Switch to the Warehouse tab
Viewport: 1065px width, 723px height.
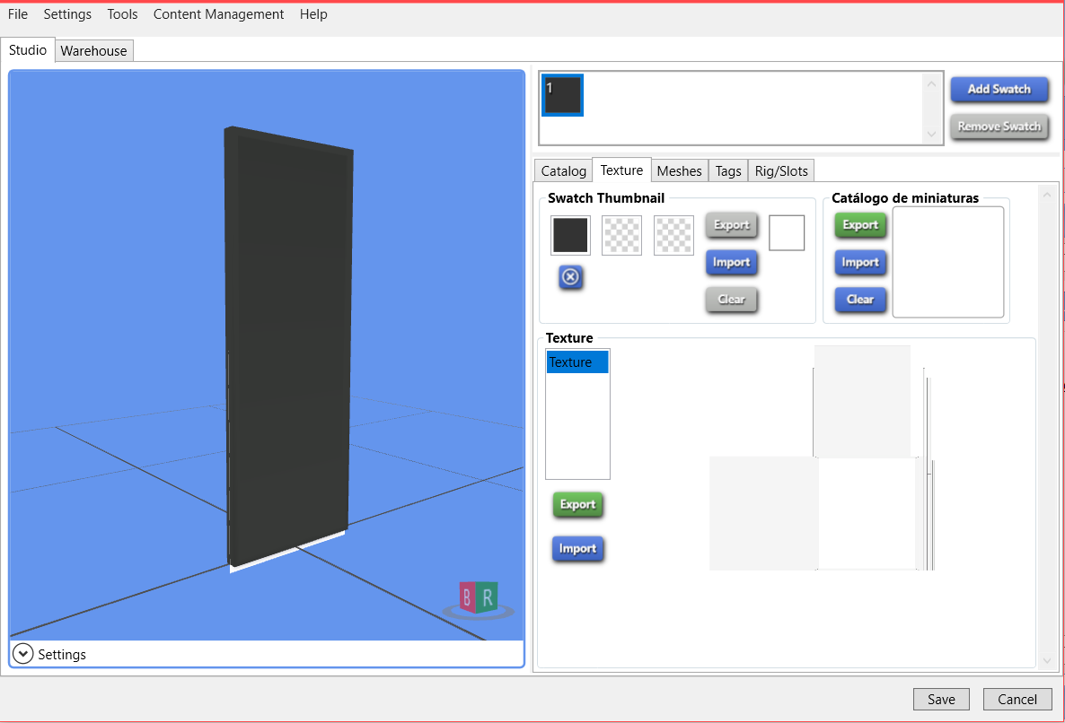pos(94,51)
